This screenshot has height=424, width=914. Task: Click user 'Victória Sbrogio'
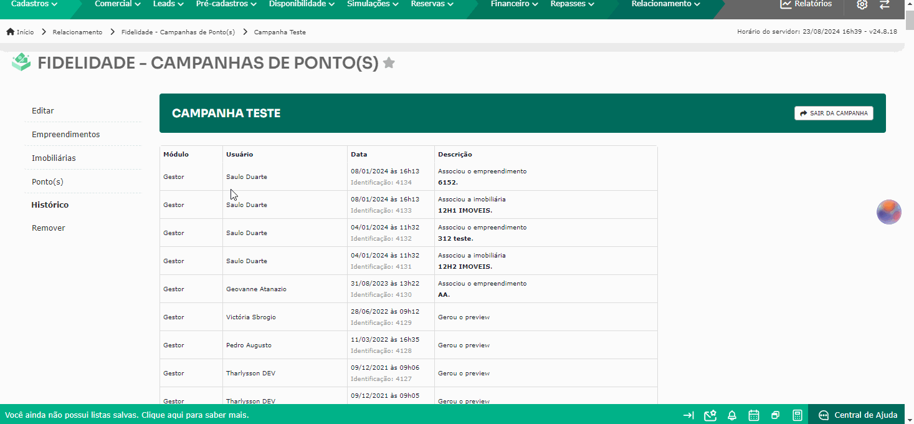251,317
